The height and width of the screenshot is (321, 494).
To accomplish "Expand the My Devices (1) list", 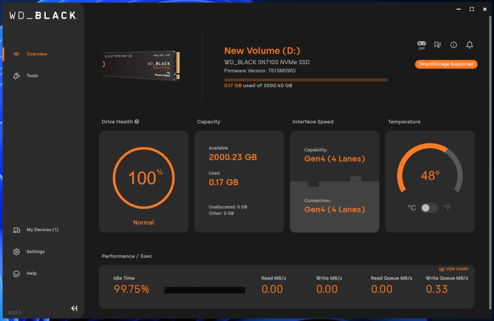I will pos(42,230).
